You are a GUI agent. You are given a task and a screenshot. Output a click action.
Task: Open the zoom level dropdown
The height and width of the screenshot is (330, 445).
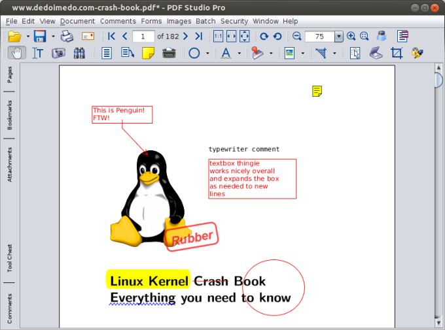tap(338, 37)
